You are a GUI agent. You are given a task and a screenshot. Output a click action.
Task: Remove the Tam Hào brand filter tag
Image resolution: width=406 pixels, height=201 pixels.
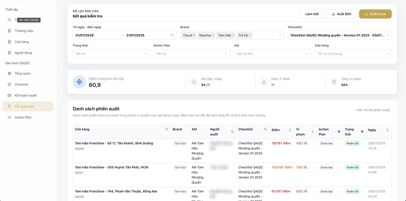(x=233, y=35)
